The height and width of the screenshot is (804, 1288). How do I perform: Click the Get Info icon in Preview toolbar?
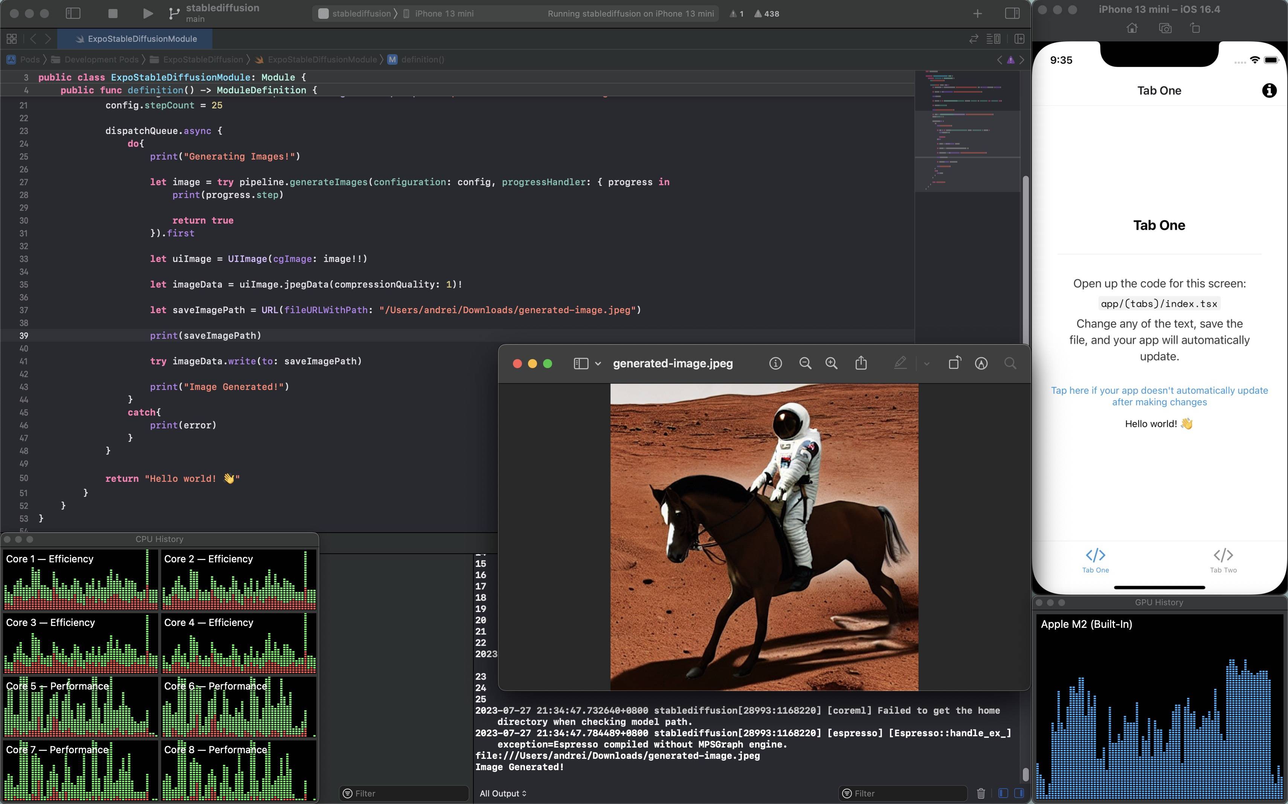point(775,363)
